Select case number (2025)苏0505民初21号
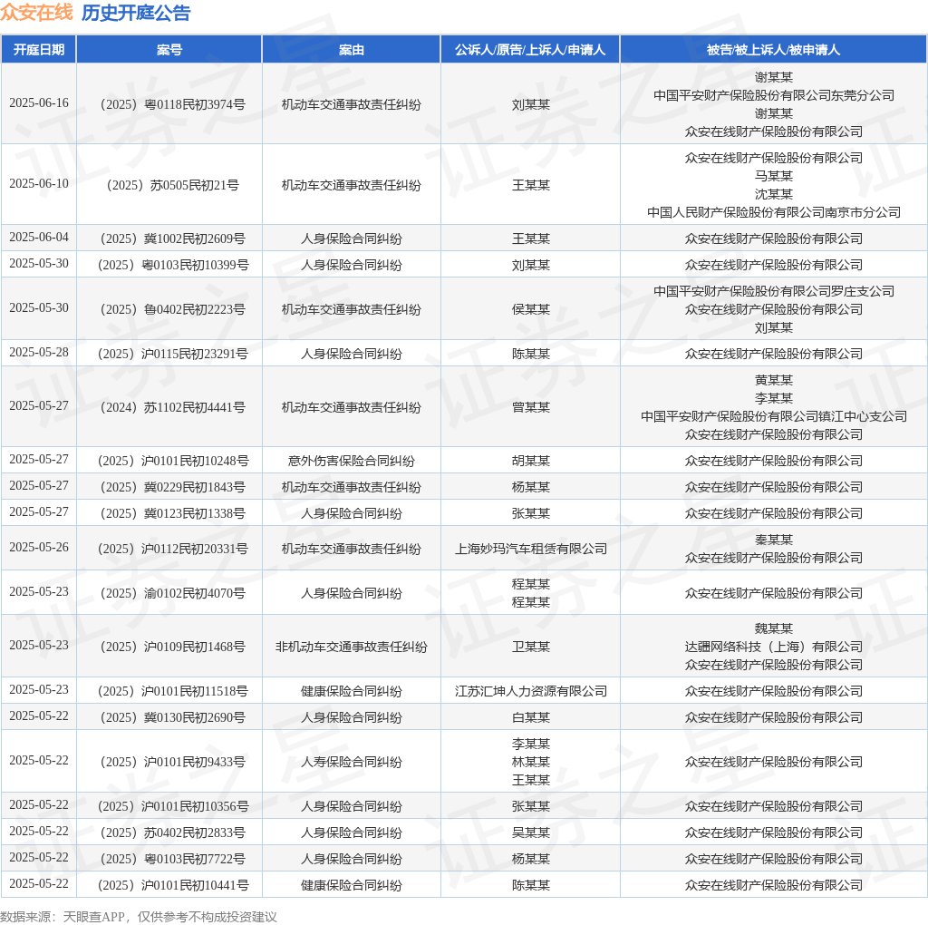The image size is (928, 925). pyautogui.click(x=173, y=185)
